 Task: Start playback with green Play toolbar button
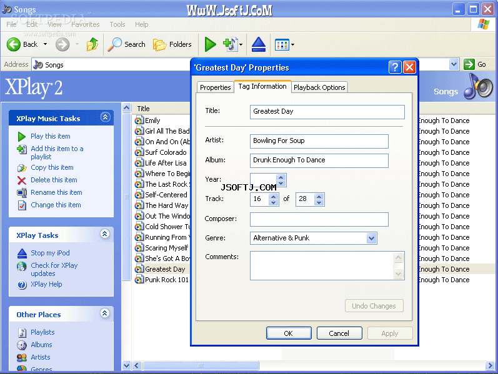pos(210,44)
